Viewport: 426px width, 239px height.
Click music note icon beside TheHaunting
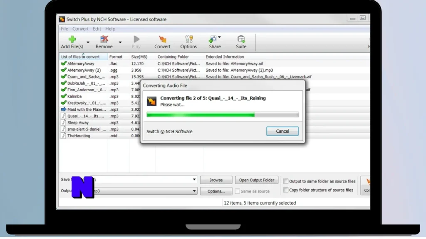point(63,136)
